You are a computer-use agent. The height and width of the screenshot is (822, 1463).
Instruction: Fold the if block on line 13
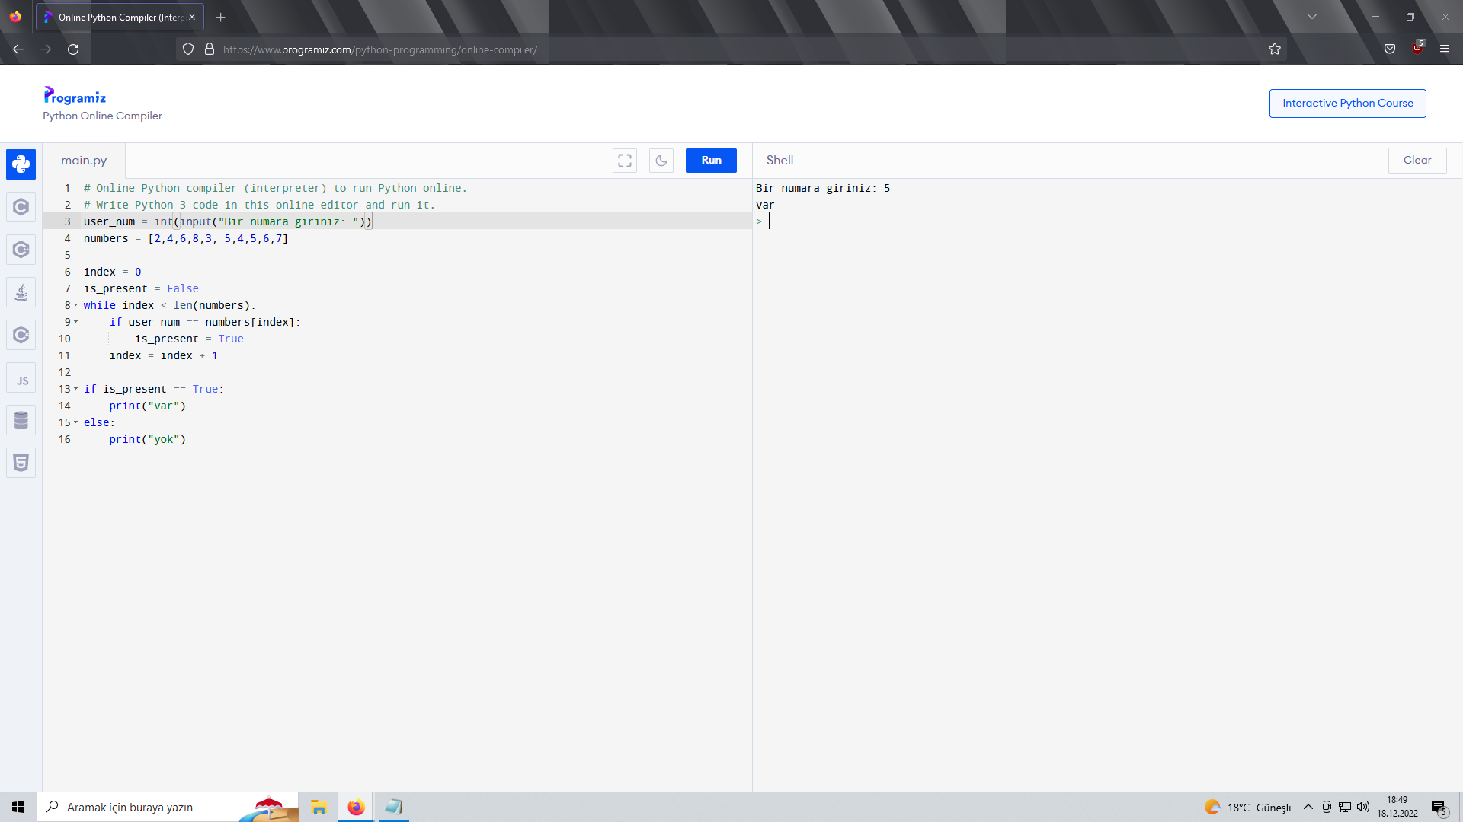coord(76,389)
